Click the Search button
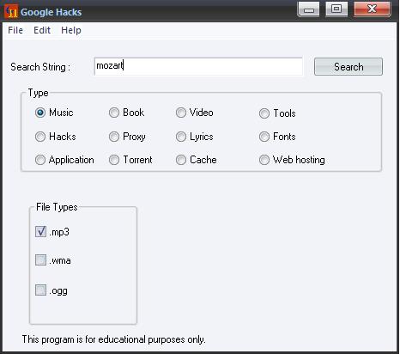 [348, 67]
